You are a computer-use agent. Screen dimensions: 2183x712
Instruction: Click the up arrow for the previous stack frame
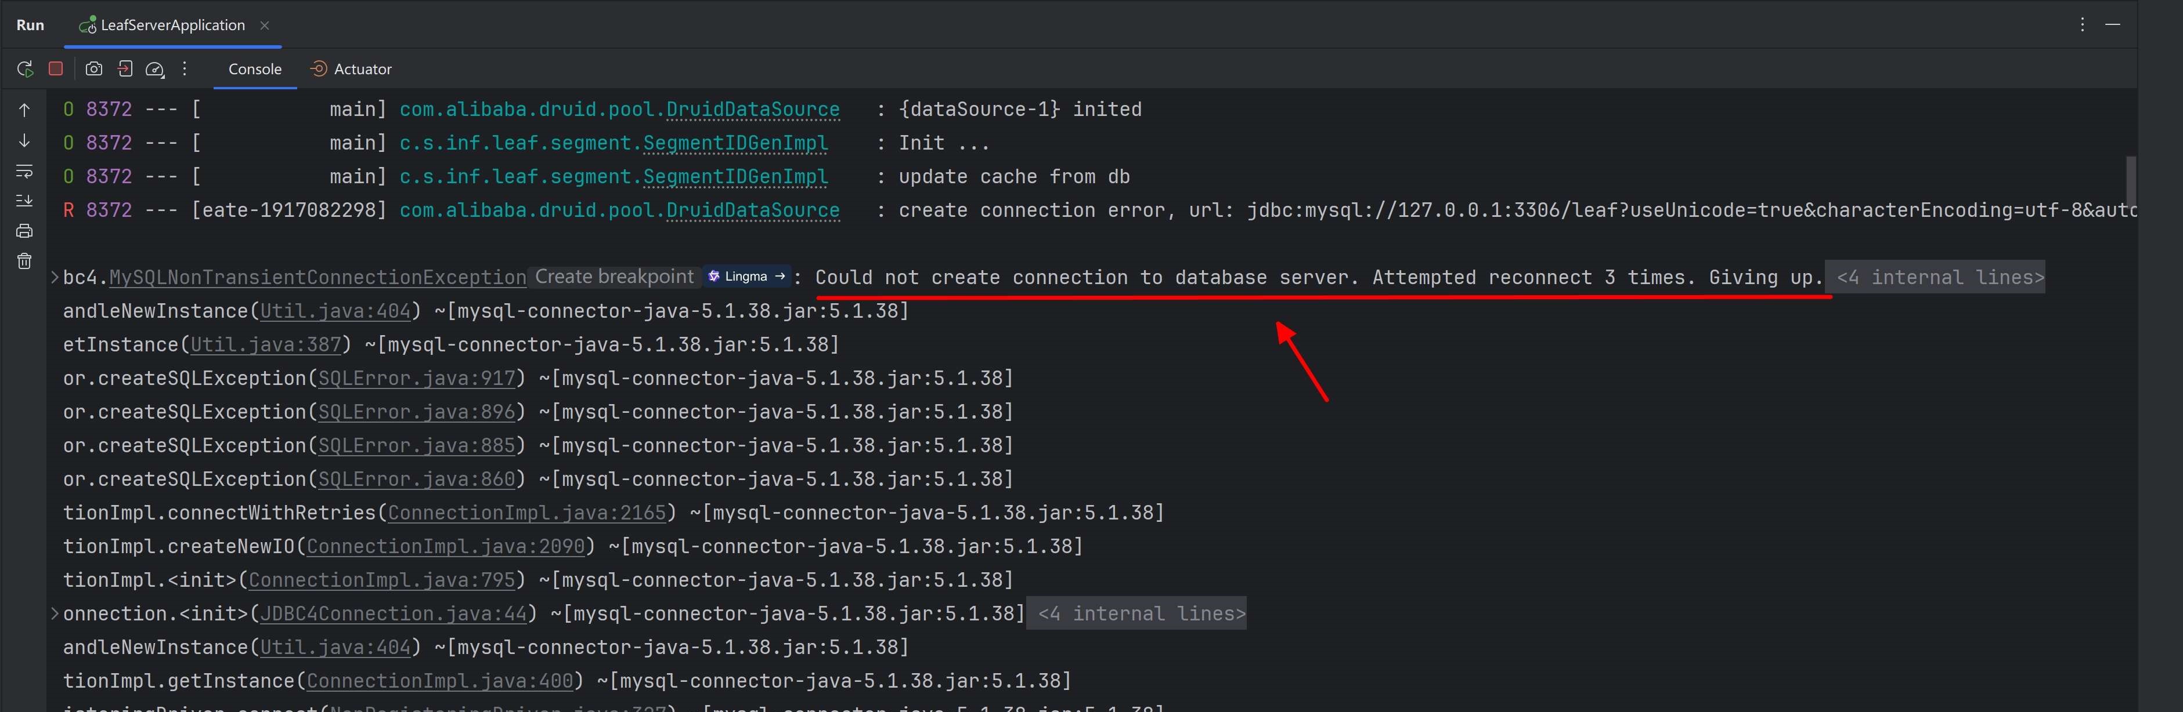click(x=24, y=110)
